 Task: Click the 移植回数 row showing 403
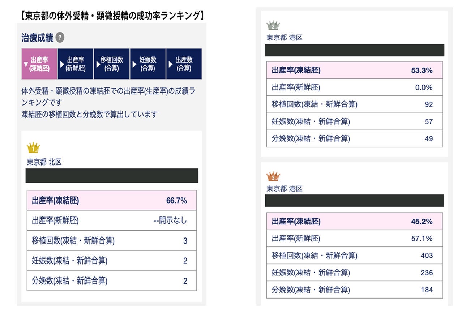(354, 256)
